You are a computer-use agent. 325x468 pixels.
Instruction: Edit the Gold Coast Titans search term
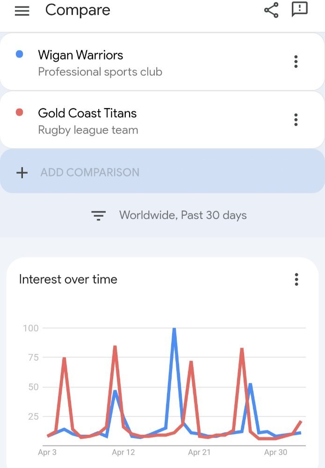[87, 113]
